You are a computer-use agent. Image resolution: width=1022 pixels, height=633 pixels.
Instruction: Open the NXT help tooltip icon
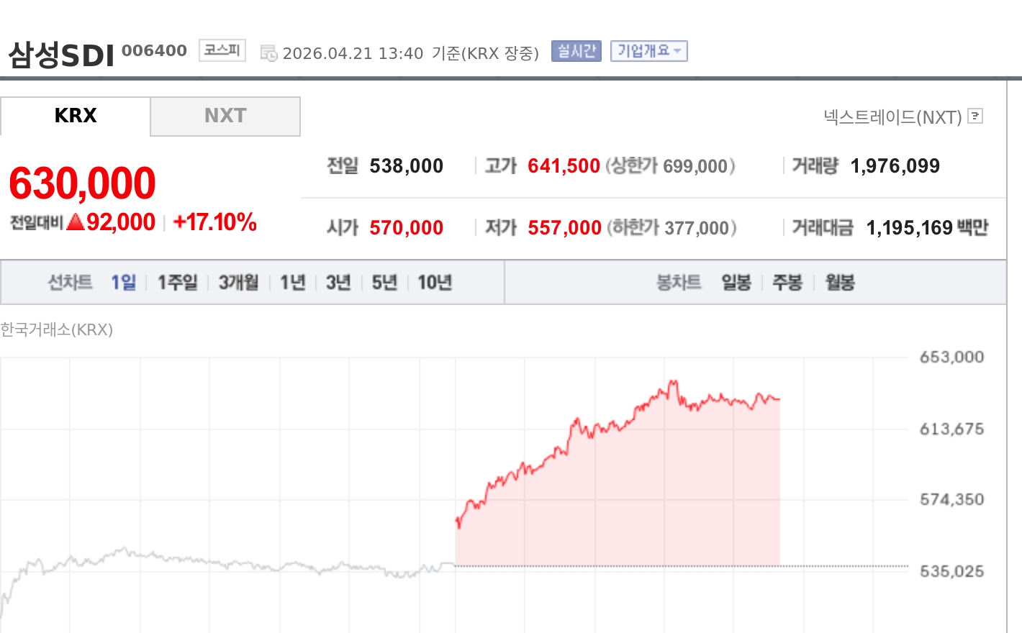[975, 116]
